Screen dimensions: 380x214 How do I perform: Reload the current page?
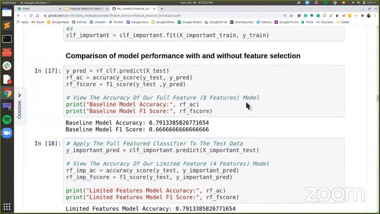[31, 15]
